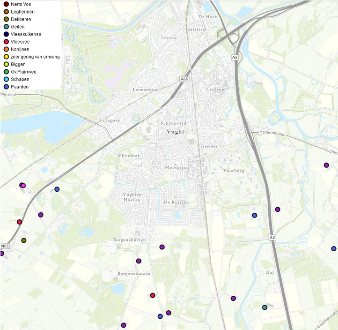Select the 'Hal' place label

click(270, 272)
